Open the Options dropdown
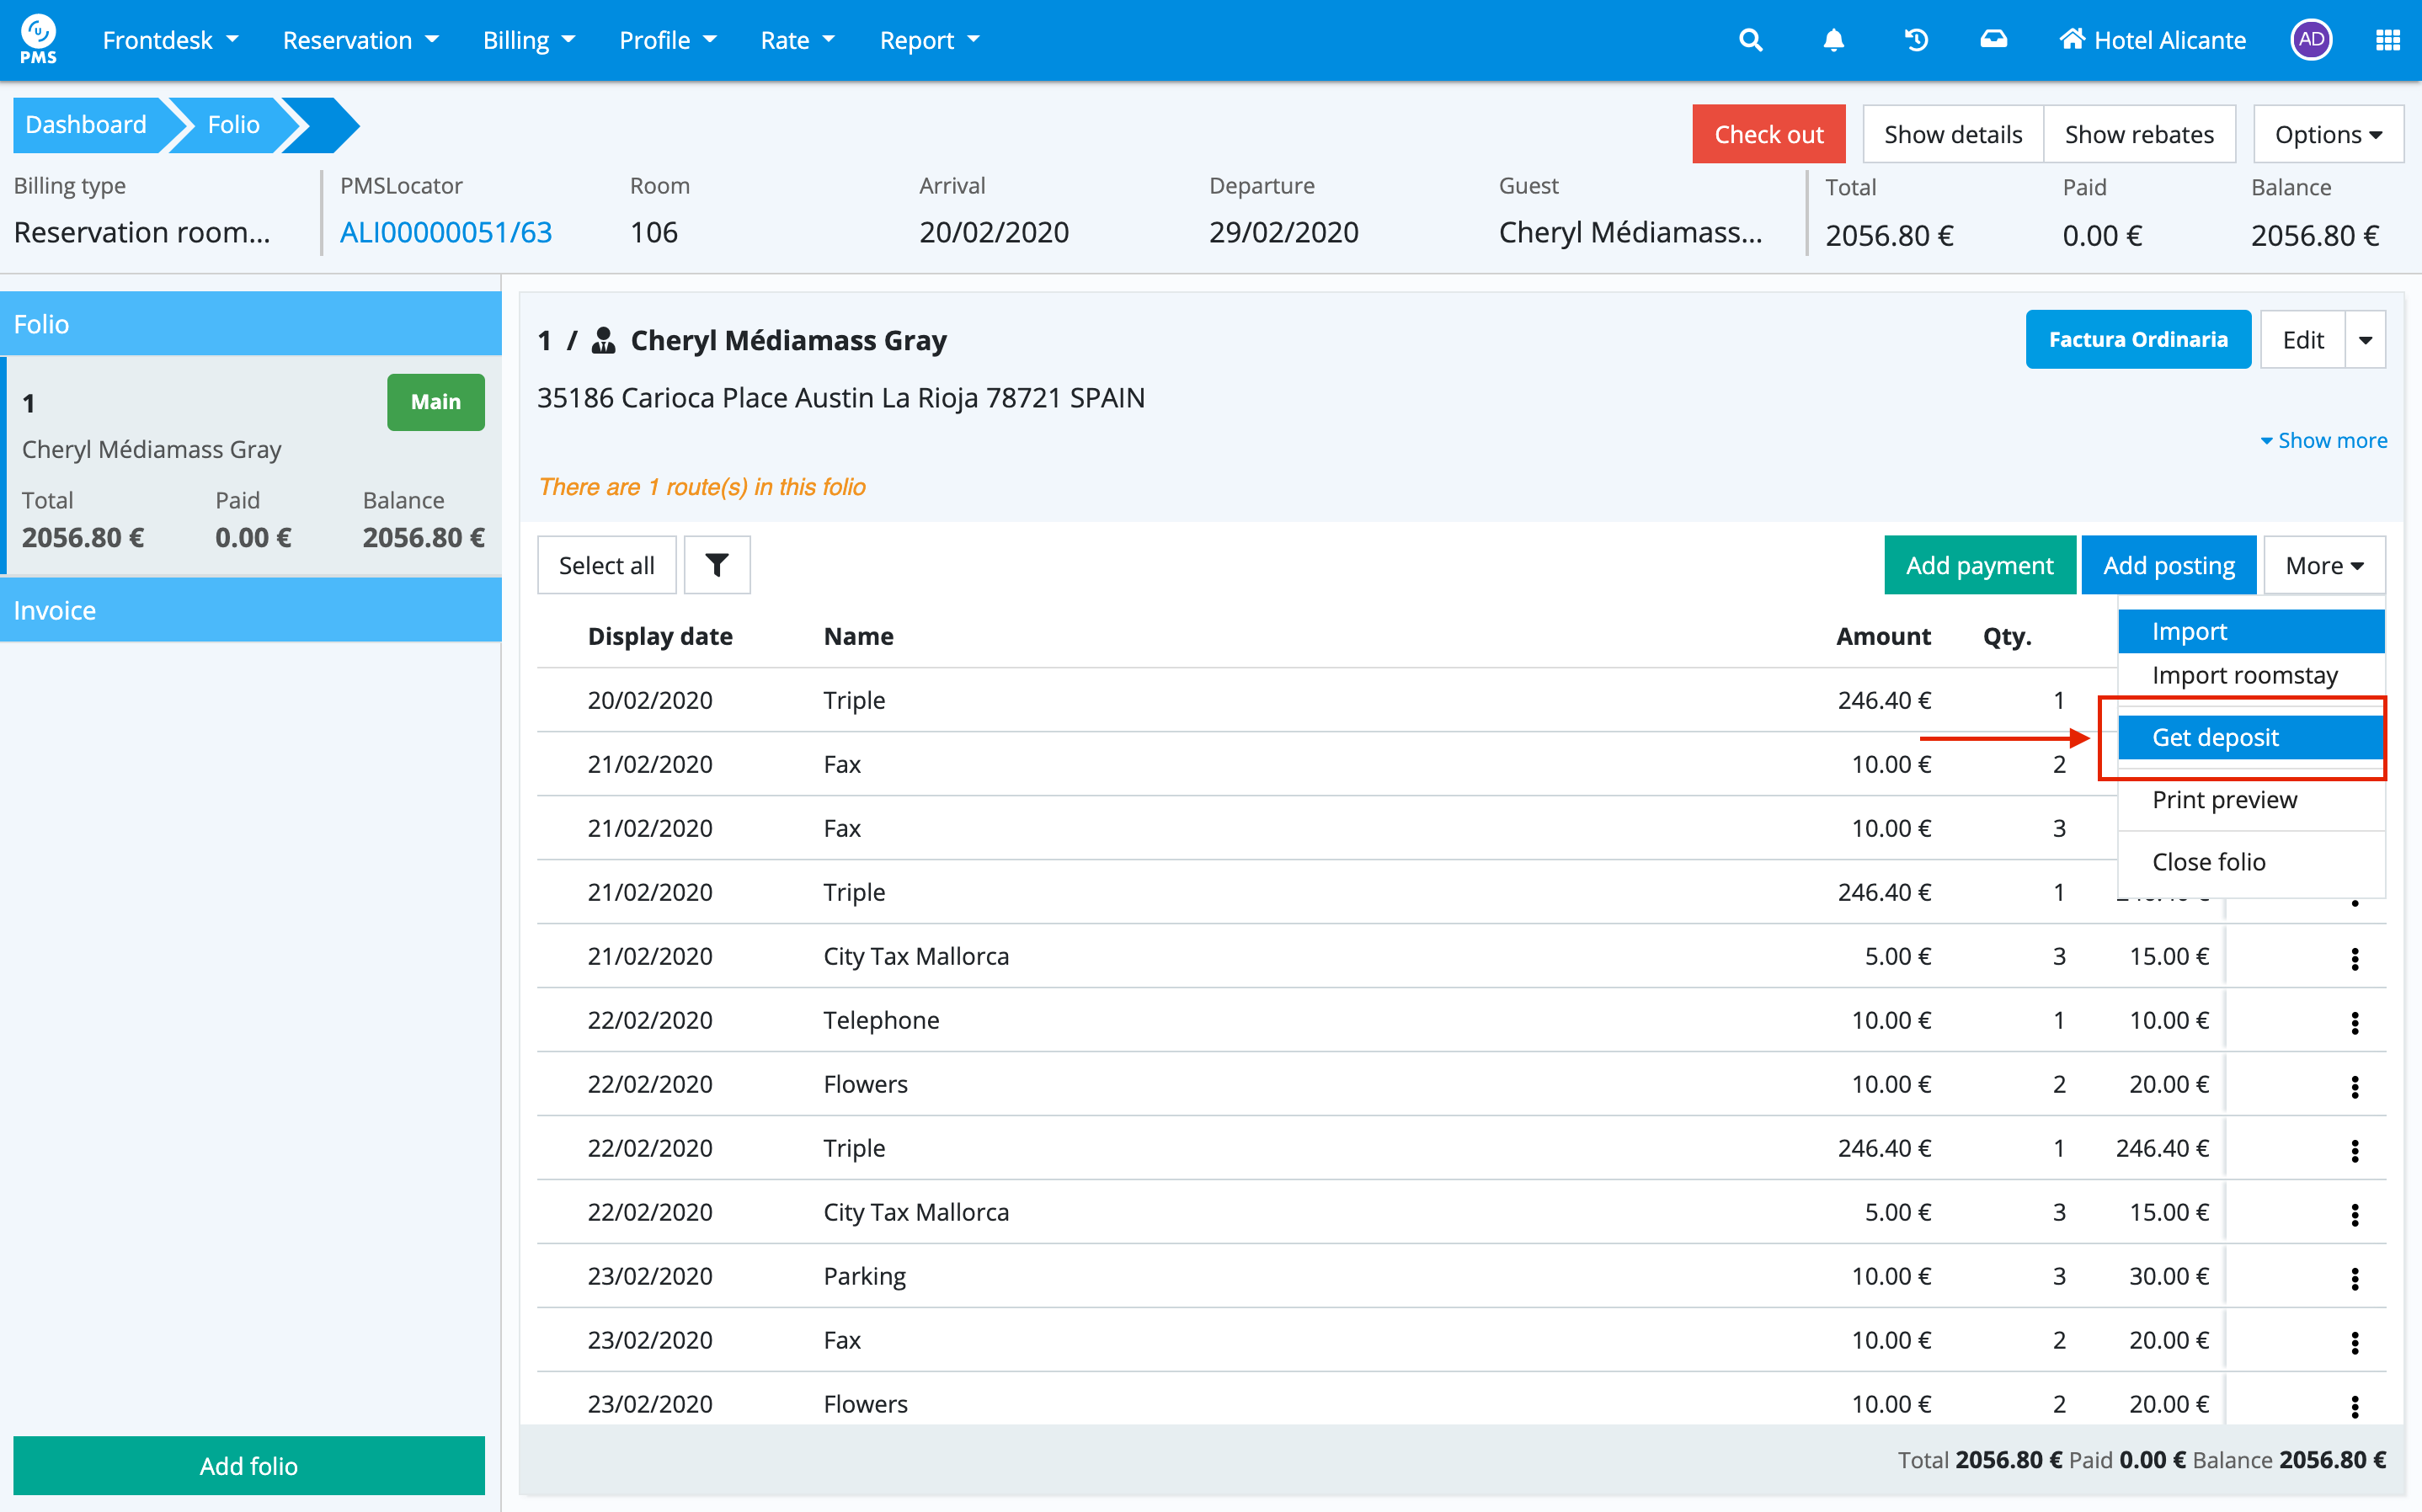The height and width of the screenshot is (1512, 2422). 2327,134
